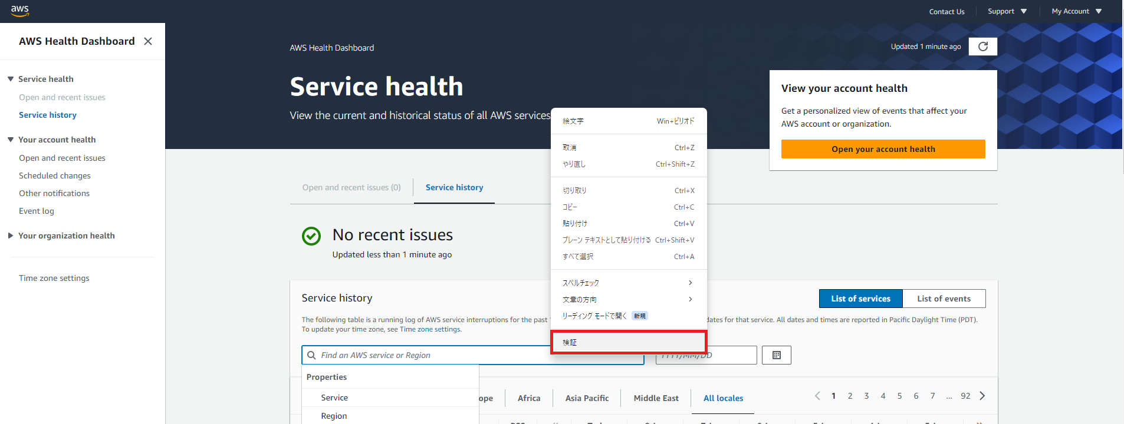Click the previous page left chevron

coord(817,396)
